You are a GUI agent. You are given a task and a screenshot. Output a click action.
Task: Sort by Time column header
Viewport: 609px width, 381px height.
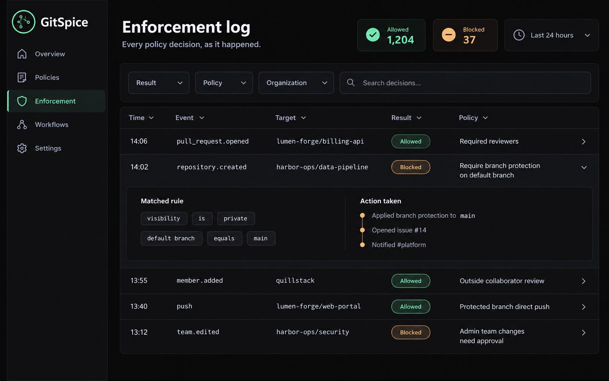tap(141, 118)
